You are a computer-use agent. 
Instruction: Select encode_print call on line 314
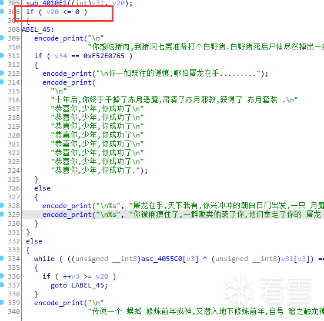pyautogui.click(x=67, y=82)
